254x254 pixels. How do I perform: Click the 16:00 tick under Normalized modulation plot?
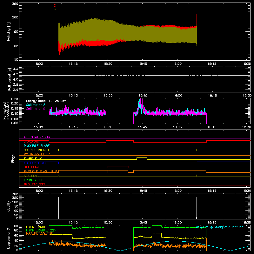[x=177, y=127]
